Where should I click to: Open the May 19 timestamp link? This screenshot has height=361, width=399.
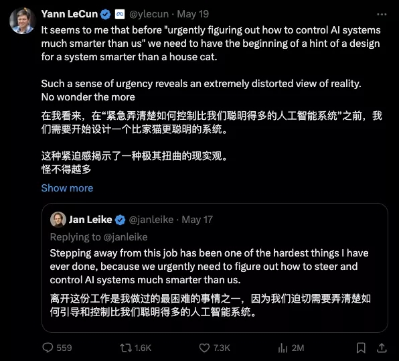[193, 14]
